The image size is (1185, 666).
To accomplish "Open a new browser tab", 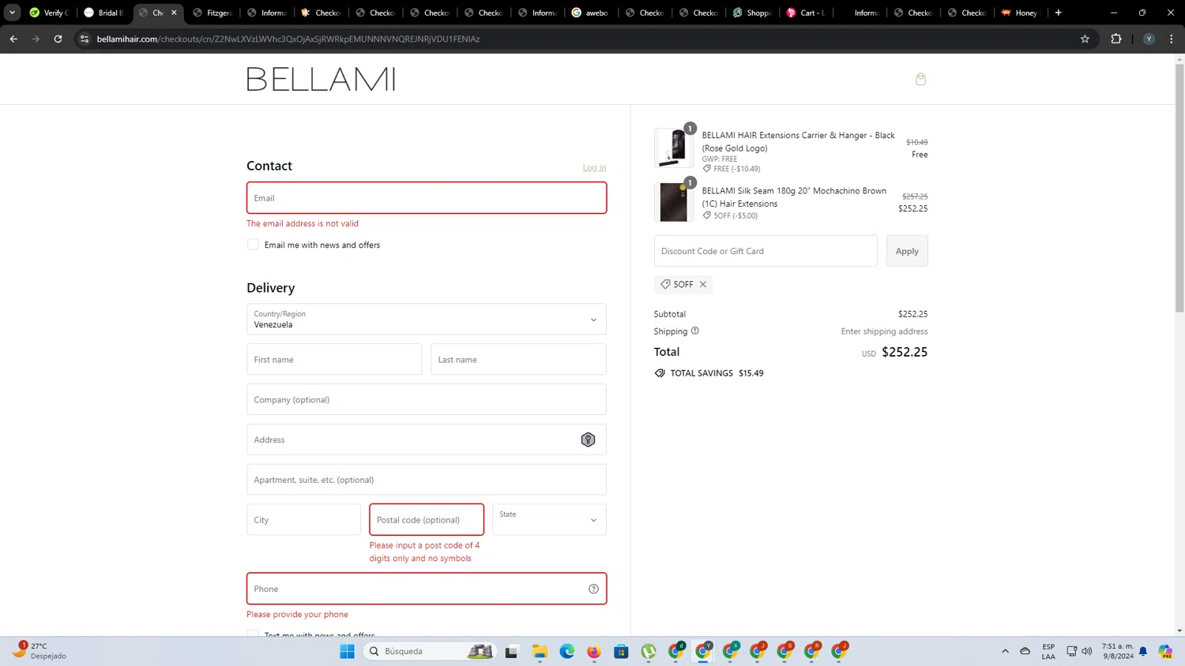I will click(x=1058, y=13).
